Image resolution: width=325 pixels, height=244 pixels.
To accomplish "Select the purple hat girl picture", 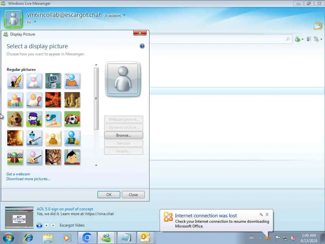I will coord(34,119).
